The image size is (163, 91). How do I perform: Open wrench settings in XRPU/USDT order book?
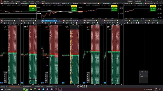pyautogui.click(x=63, y=23)
